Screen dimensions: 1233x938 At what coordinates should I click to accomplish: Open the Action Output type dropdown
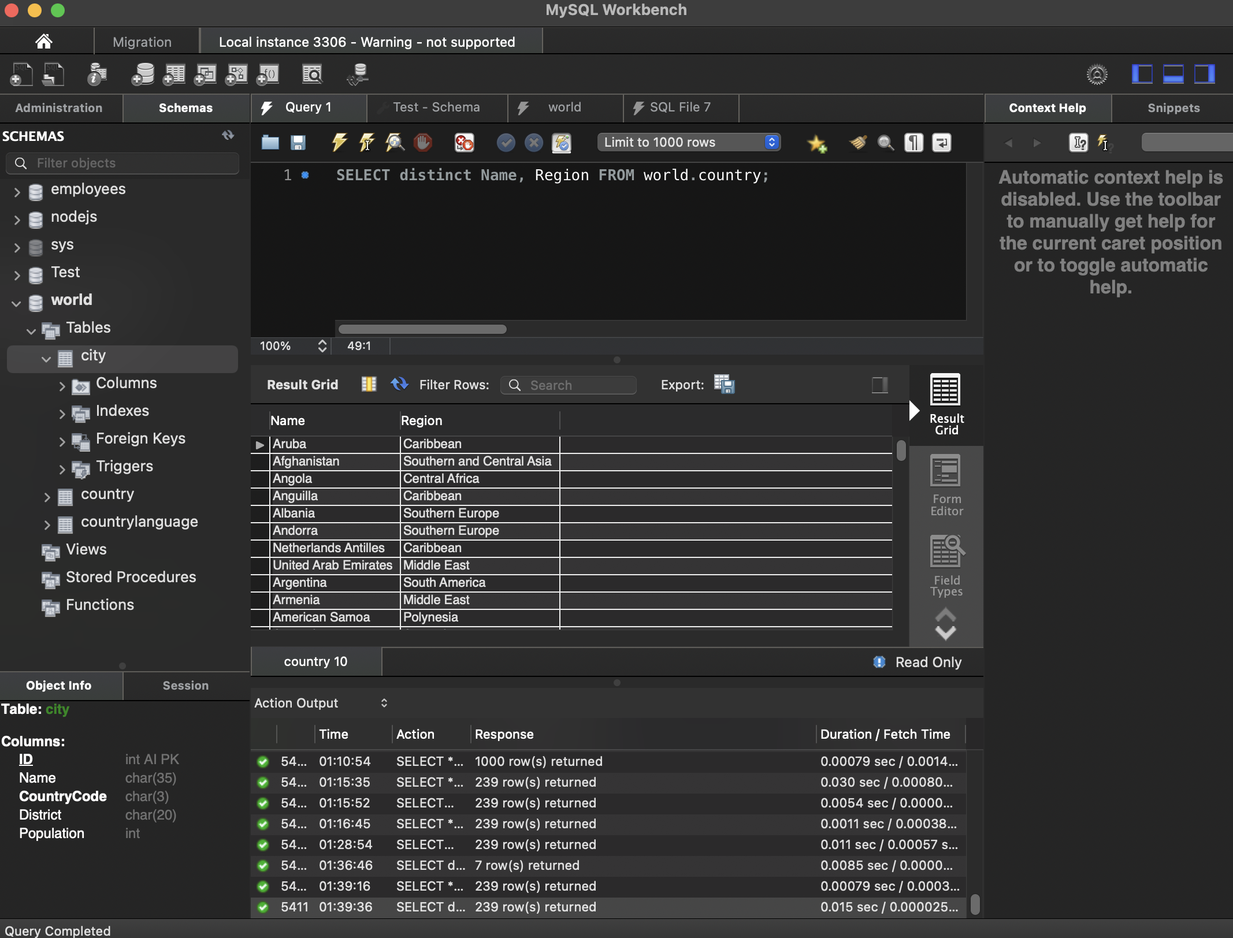[321, 703]
